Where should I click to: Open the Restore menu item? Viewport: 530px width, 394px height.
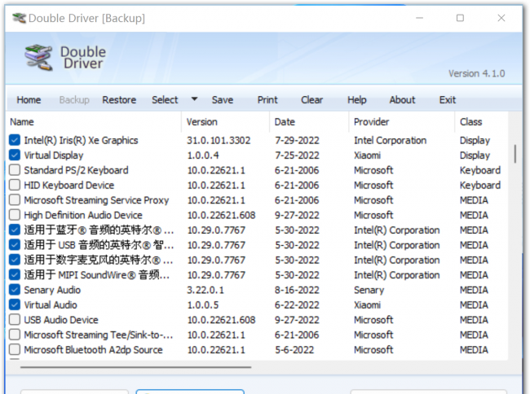(119, 100)
